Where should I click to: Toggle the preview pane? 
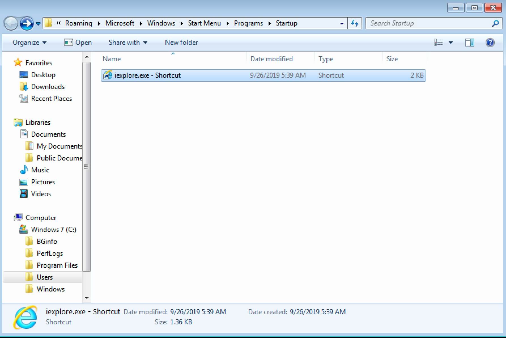[x=469, y=42]
